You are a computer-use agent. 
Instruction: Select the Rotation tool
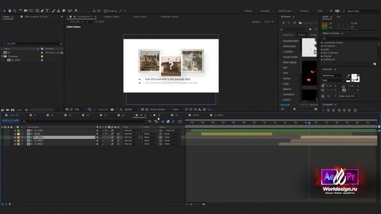coord(21,11)
